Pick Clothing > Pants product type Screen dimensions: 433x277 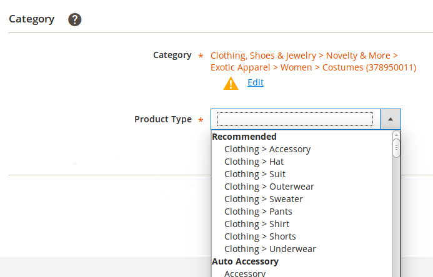[258, 211]
